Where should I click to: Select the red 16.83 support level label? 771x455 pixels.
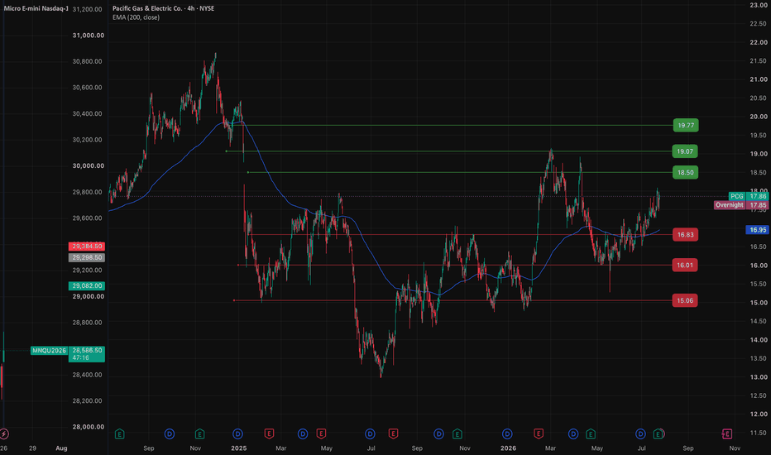pyautogui.click(x=685, y=235)
